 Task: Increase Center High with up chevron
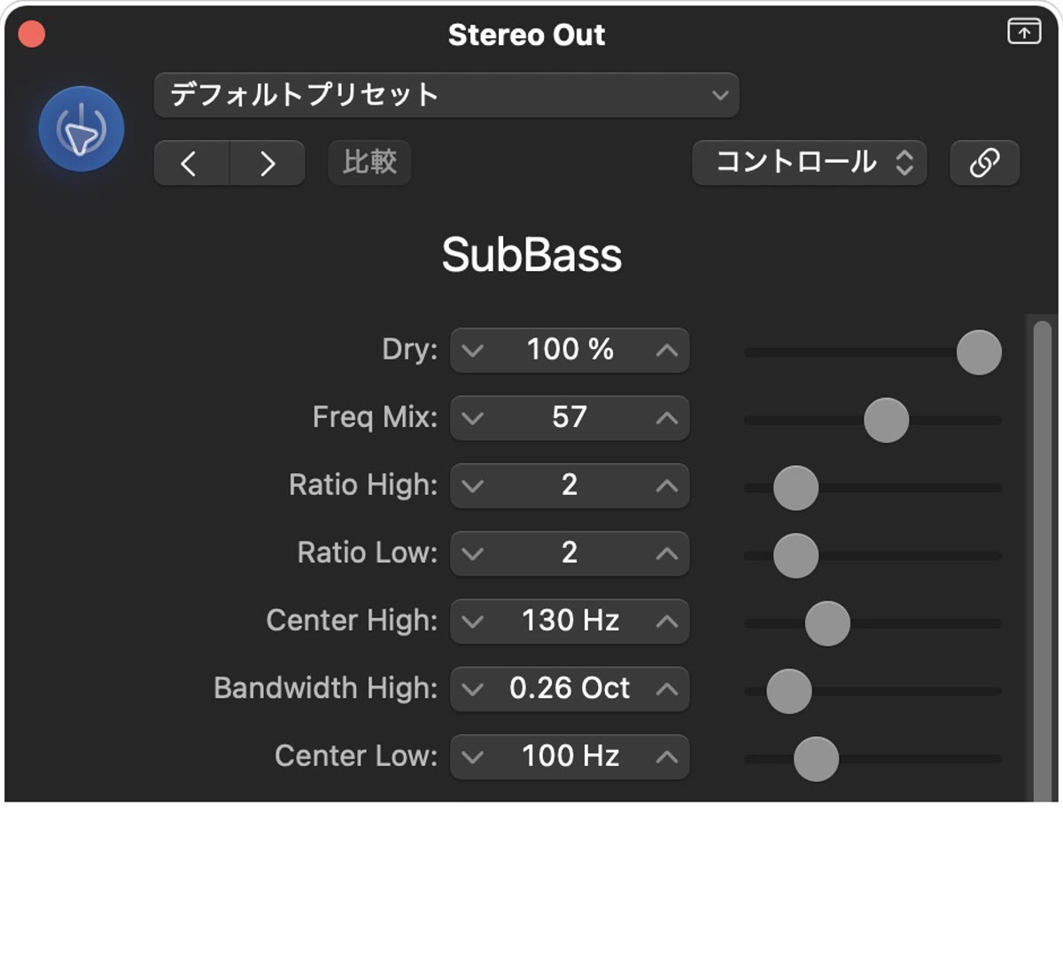(667, 622)
